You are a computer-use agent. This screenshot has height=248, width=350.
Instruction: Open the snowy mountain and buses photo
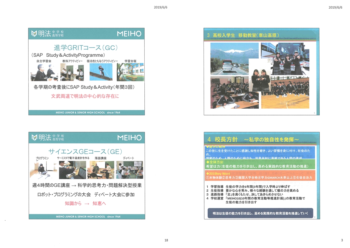pyautogui.click(x=235, y=59)
